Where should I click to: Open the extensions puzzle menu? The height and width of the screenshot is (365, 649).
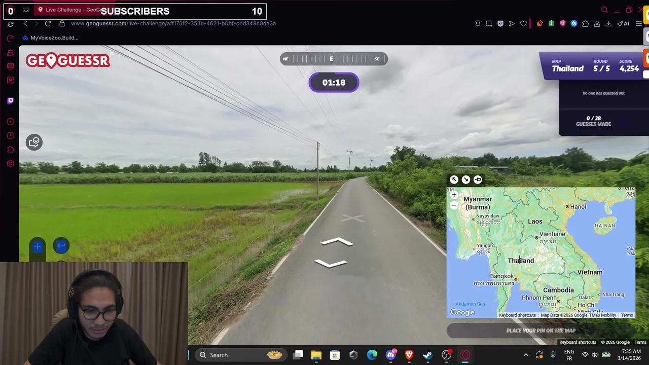[586, 23]
